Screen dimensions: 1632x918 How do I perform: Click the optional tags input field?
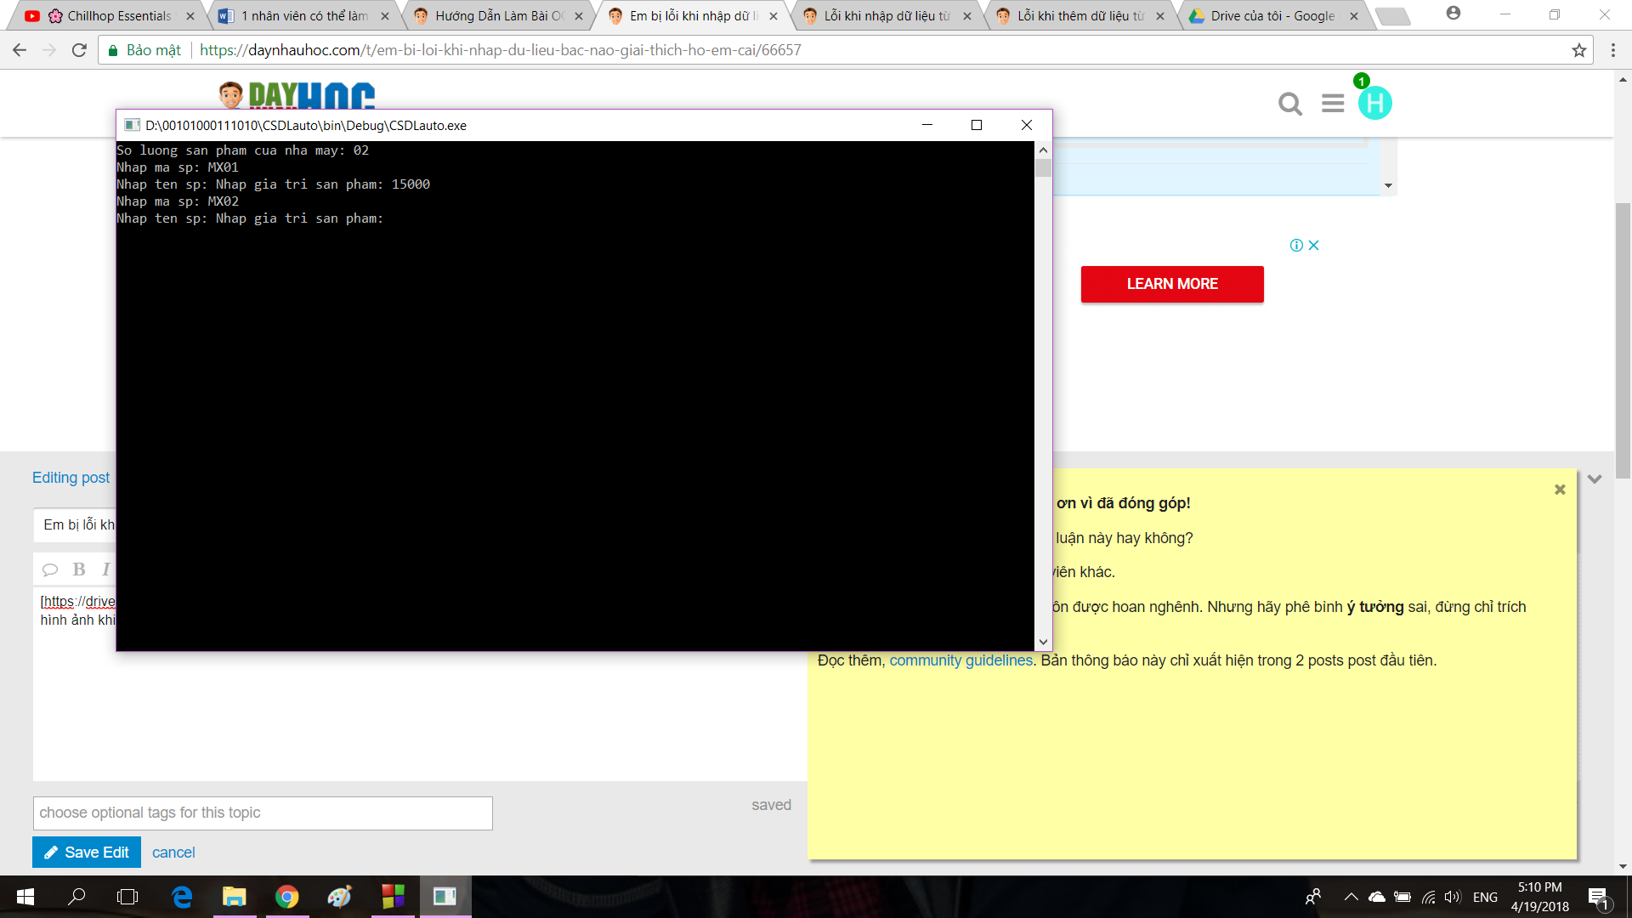click(263, 813)
